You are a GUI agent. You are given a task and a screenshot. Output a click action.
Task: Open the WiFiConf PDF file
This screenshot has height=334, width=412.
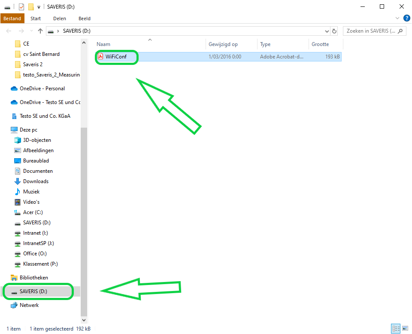click(x=116, y=57)
